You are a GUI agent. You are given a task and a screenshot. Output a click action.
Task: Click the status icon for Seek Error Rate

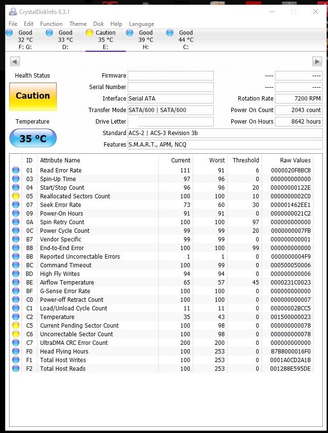(x=16, y=205)
